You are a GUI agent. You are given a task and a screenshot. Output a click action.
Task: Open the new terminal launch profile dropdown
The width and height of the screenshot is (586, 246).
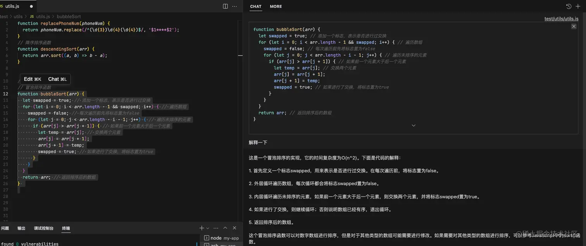(x=208, y=228)
